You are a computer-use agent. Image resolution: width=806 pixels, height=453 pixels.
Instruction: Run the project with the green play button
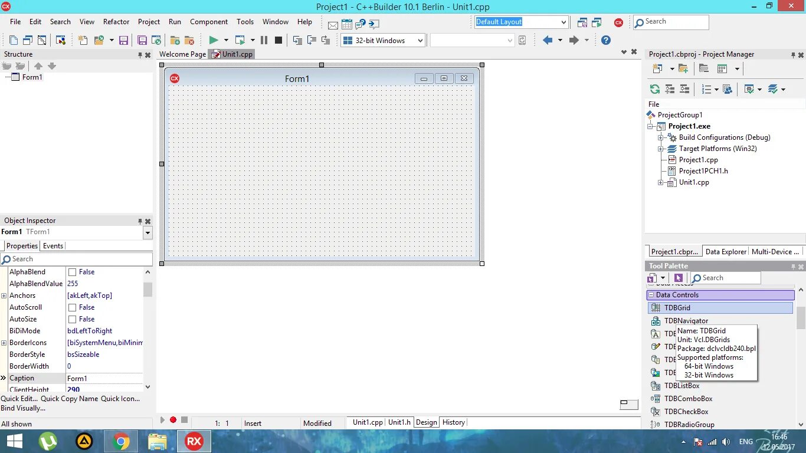pyautogui.click(x=214, y=40)
